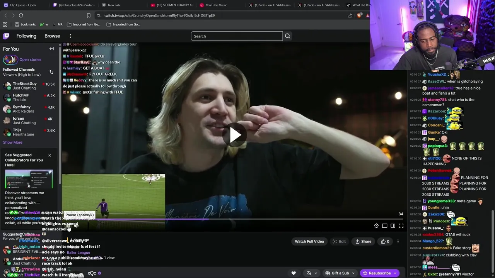Screen dimensions: 495x278
Task: Switch clip to theatre mode
Action: point(384,226)
